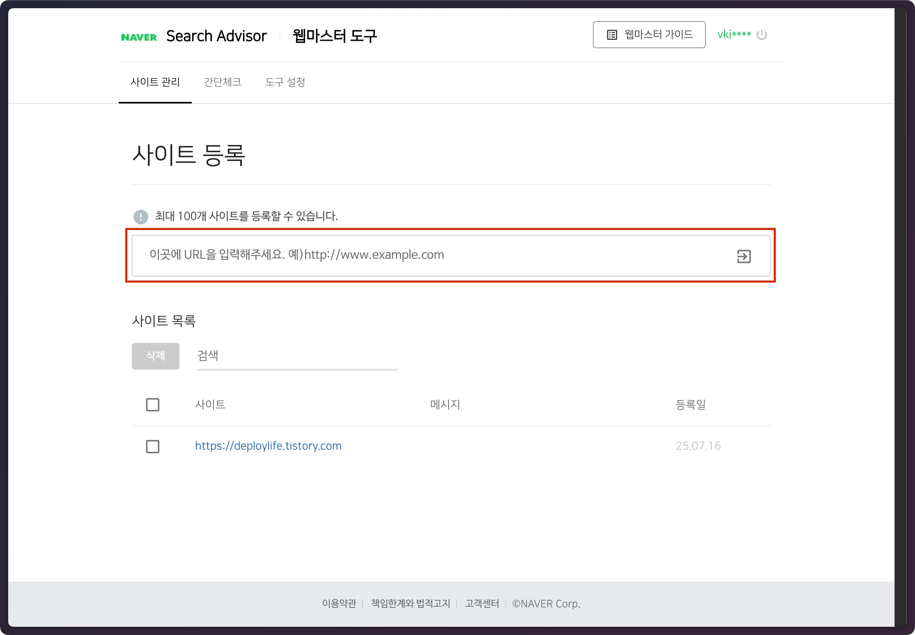Open the https://deploylife.tistory.com link
This screenshot has width=915, height=635.
click(268, 446)
